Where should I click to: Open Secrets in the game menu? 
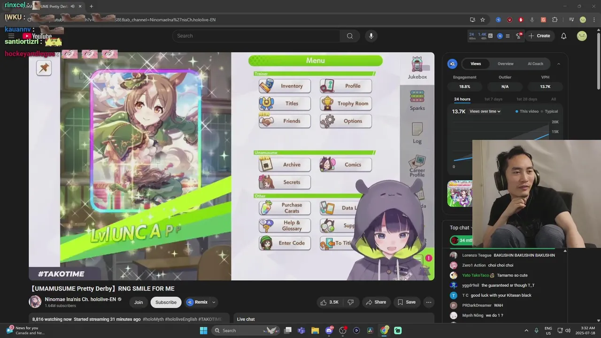tap(285, 182)
